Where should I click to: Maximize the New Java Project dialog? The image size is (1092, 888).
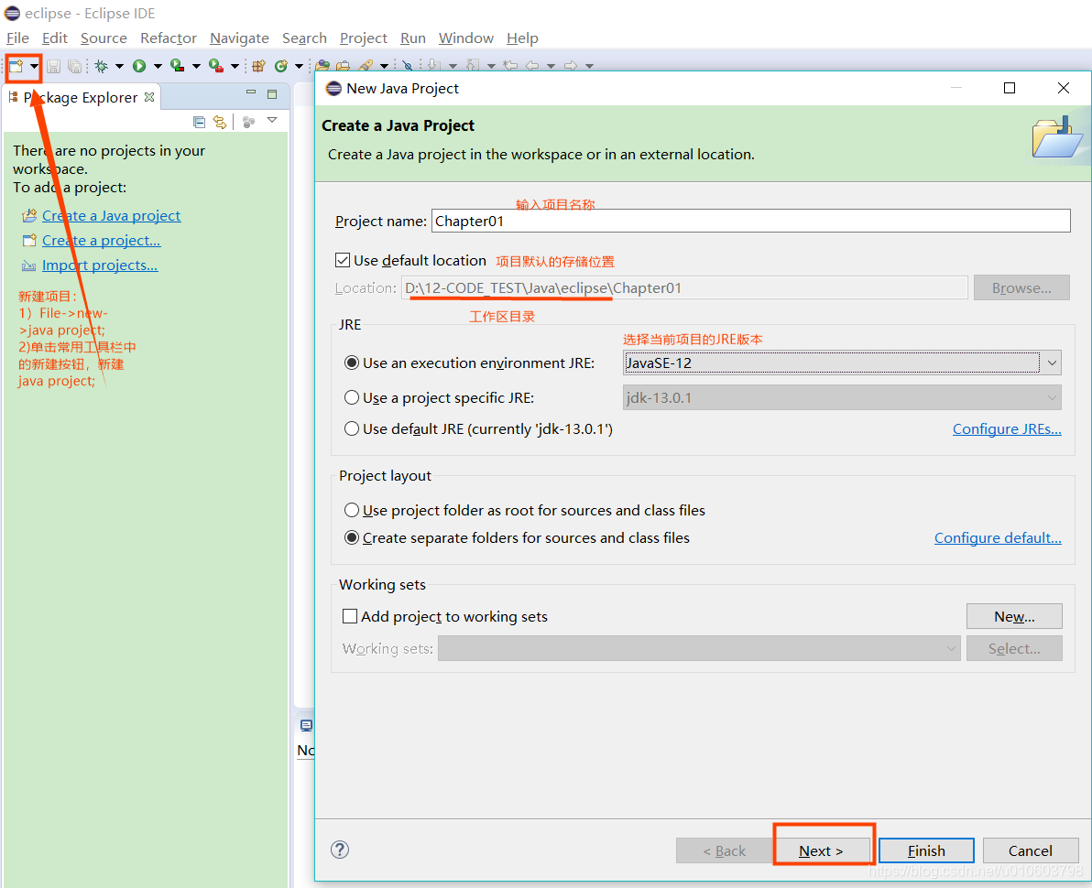pos(1010,89)
